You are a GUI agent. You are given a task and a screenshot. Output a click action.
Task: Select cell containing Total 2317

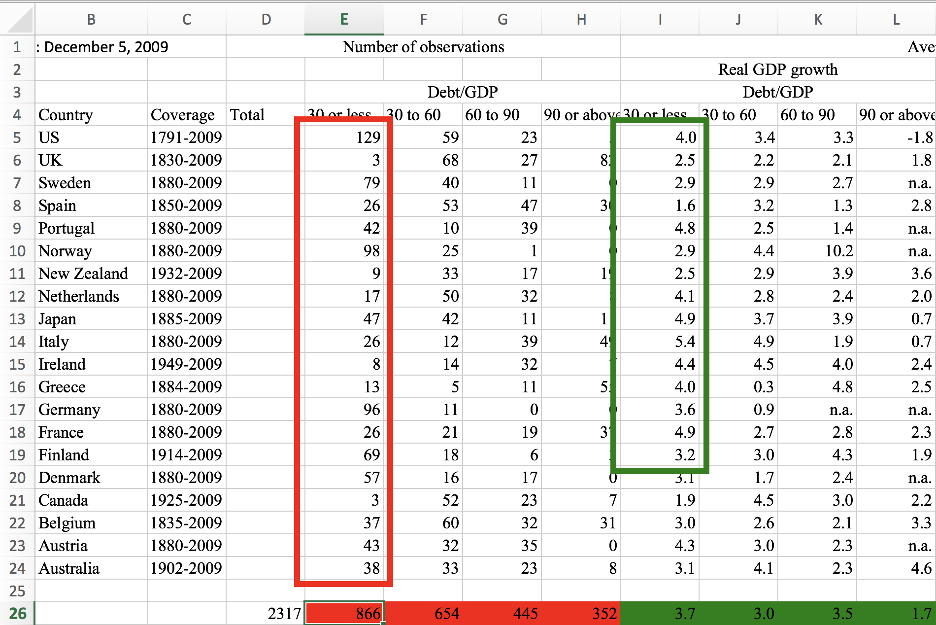[266, 613]
